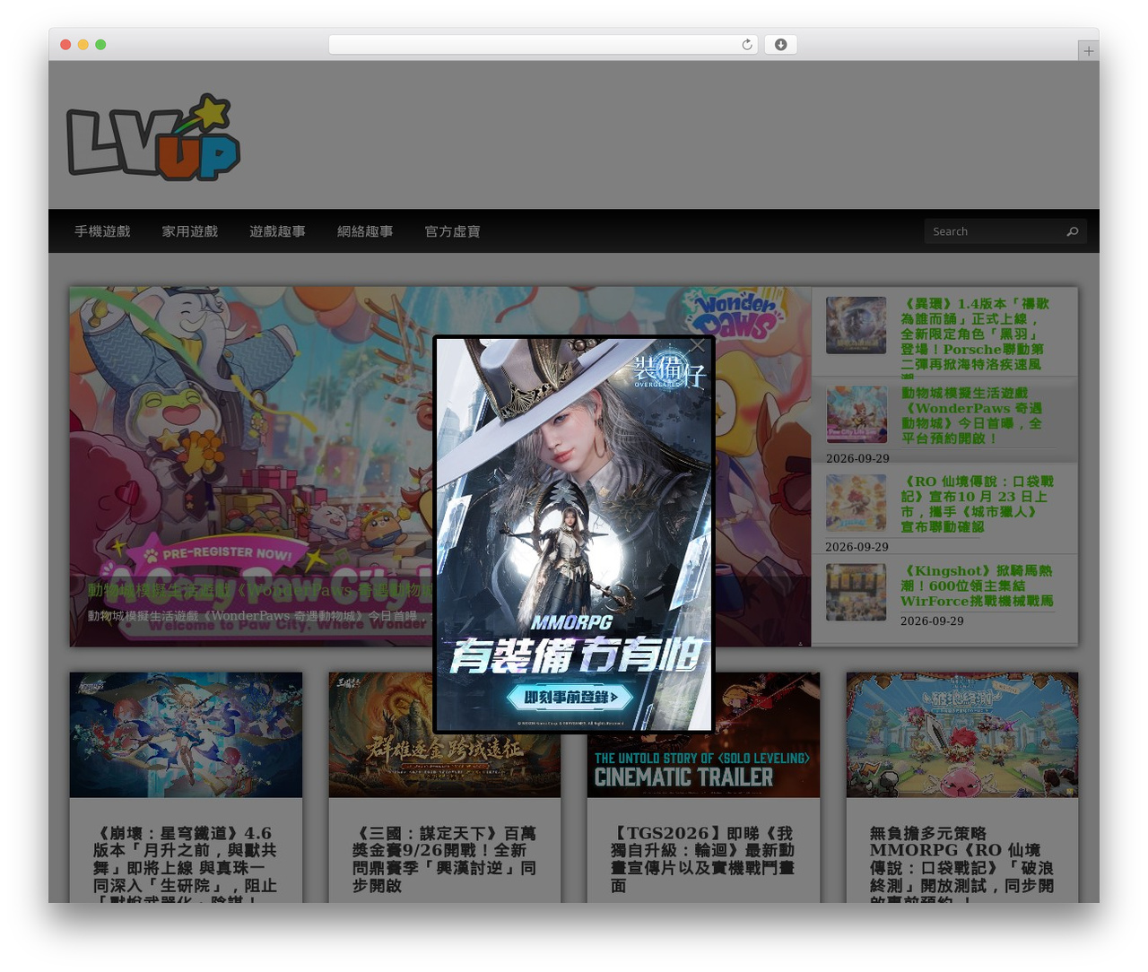Open the 《RO 仙境傳說:口袋戰記》 article link

[x=978, y=504]
